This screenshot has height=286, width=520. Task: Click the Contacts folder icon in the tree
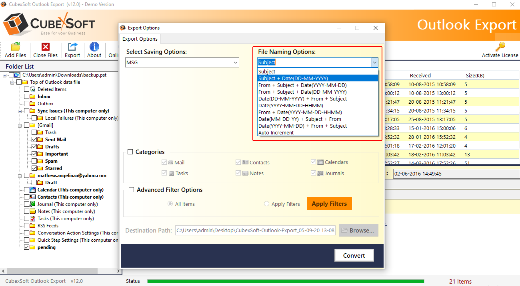33,197
